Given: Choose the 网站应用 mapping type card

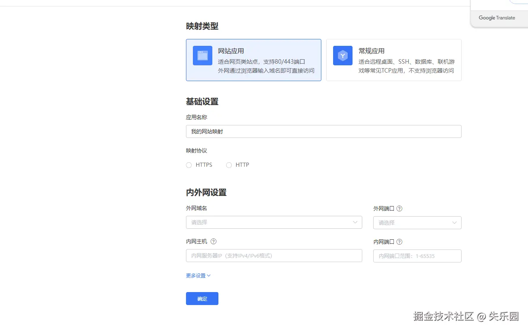Looking at the screenshot, I should pos(254,60).
